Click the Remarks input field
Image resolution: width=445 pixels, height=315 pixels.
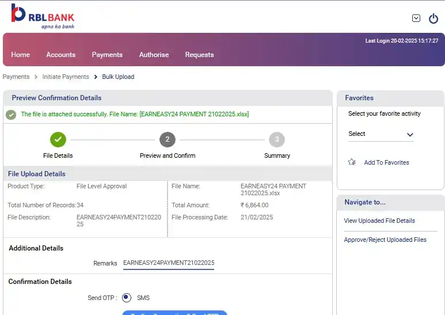pos(169,263)
